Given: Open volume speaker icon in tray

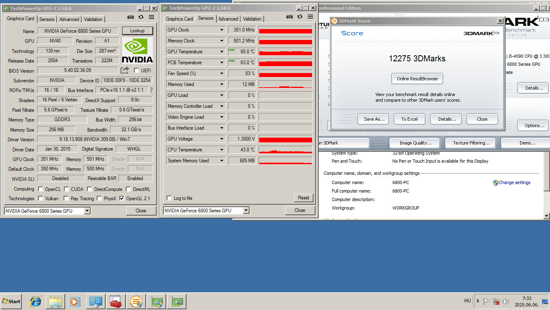Looking at the screenshot, I should click(506, 302).
